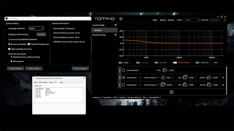The height and width of the screenshot is (131, 234).
Task: Add a new Local Config with plus
Action: pyautogui.click(x=115, y=25)
